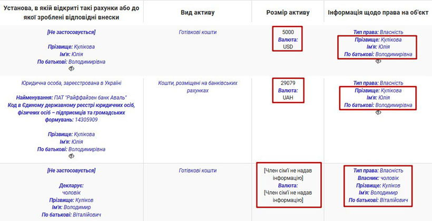The height and width of the screenshot is (221, 432).
Task: Click eye icon below Райффайзен банк owner name
Action: tap(71, 156)
